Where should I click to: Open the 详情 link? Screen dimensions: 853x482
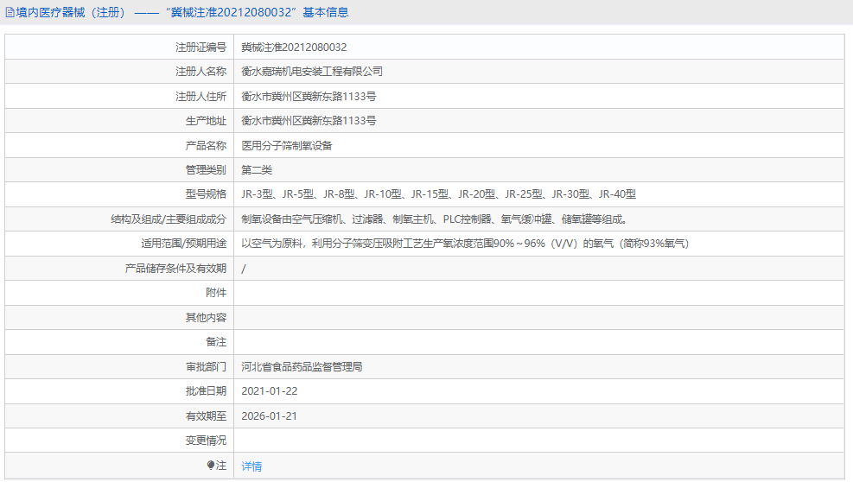(x=251, y=466)
